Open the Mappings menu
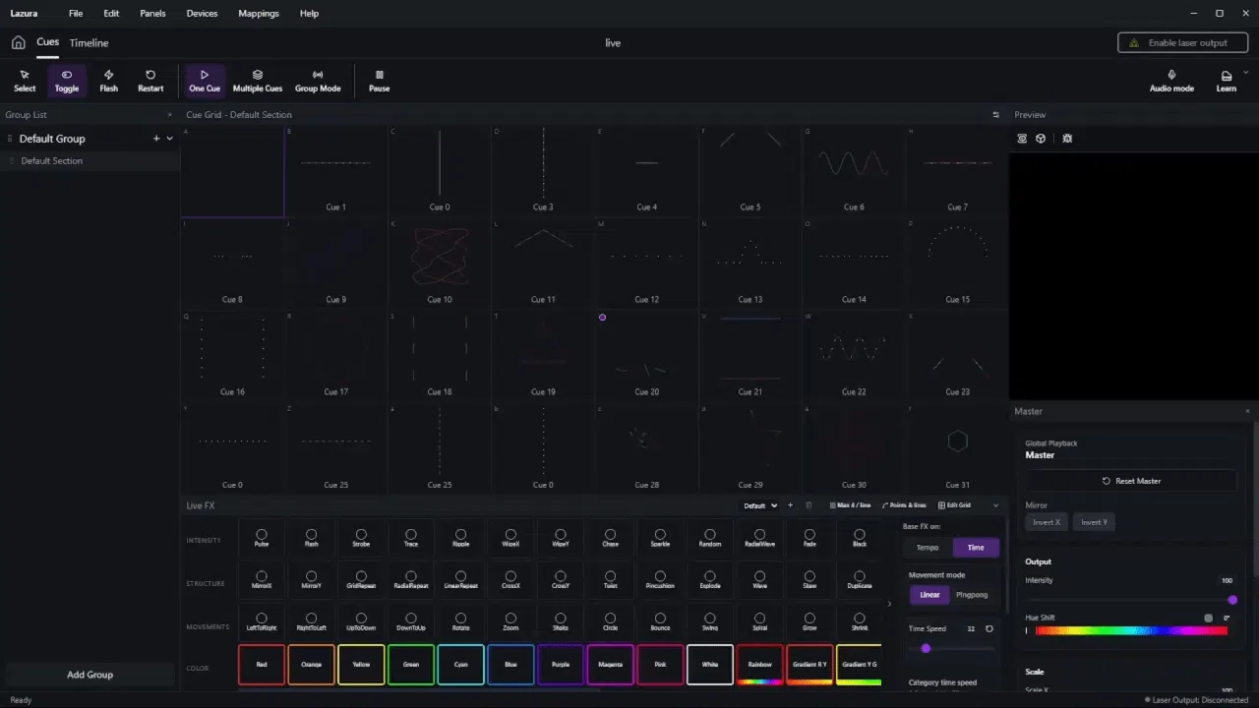This screenshot has width=1259, height=708. (259, 14)
